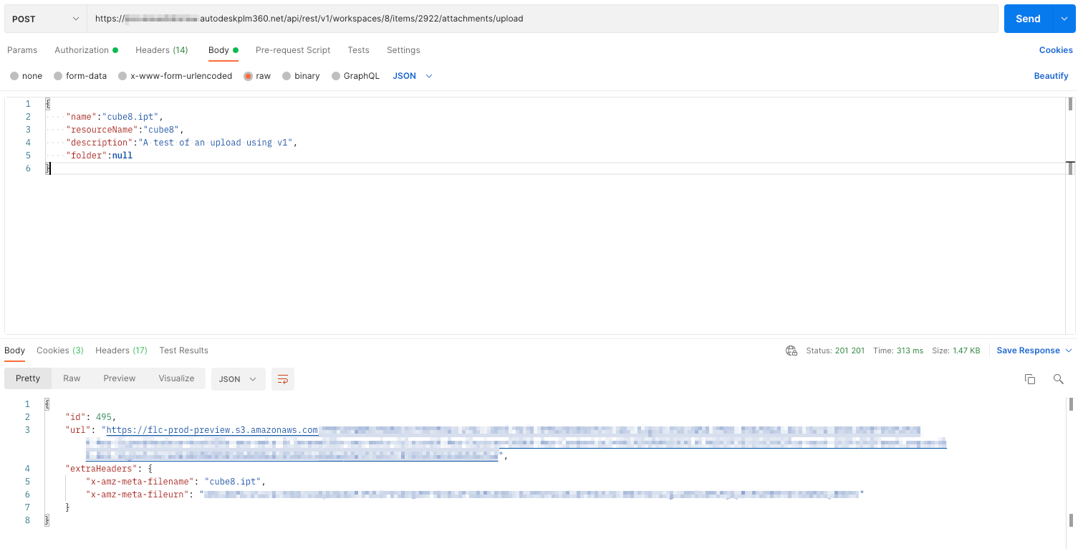This screenshot has height=549, width=1078.
Task: Select the none body type
Action: 27,76
